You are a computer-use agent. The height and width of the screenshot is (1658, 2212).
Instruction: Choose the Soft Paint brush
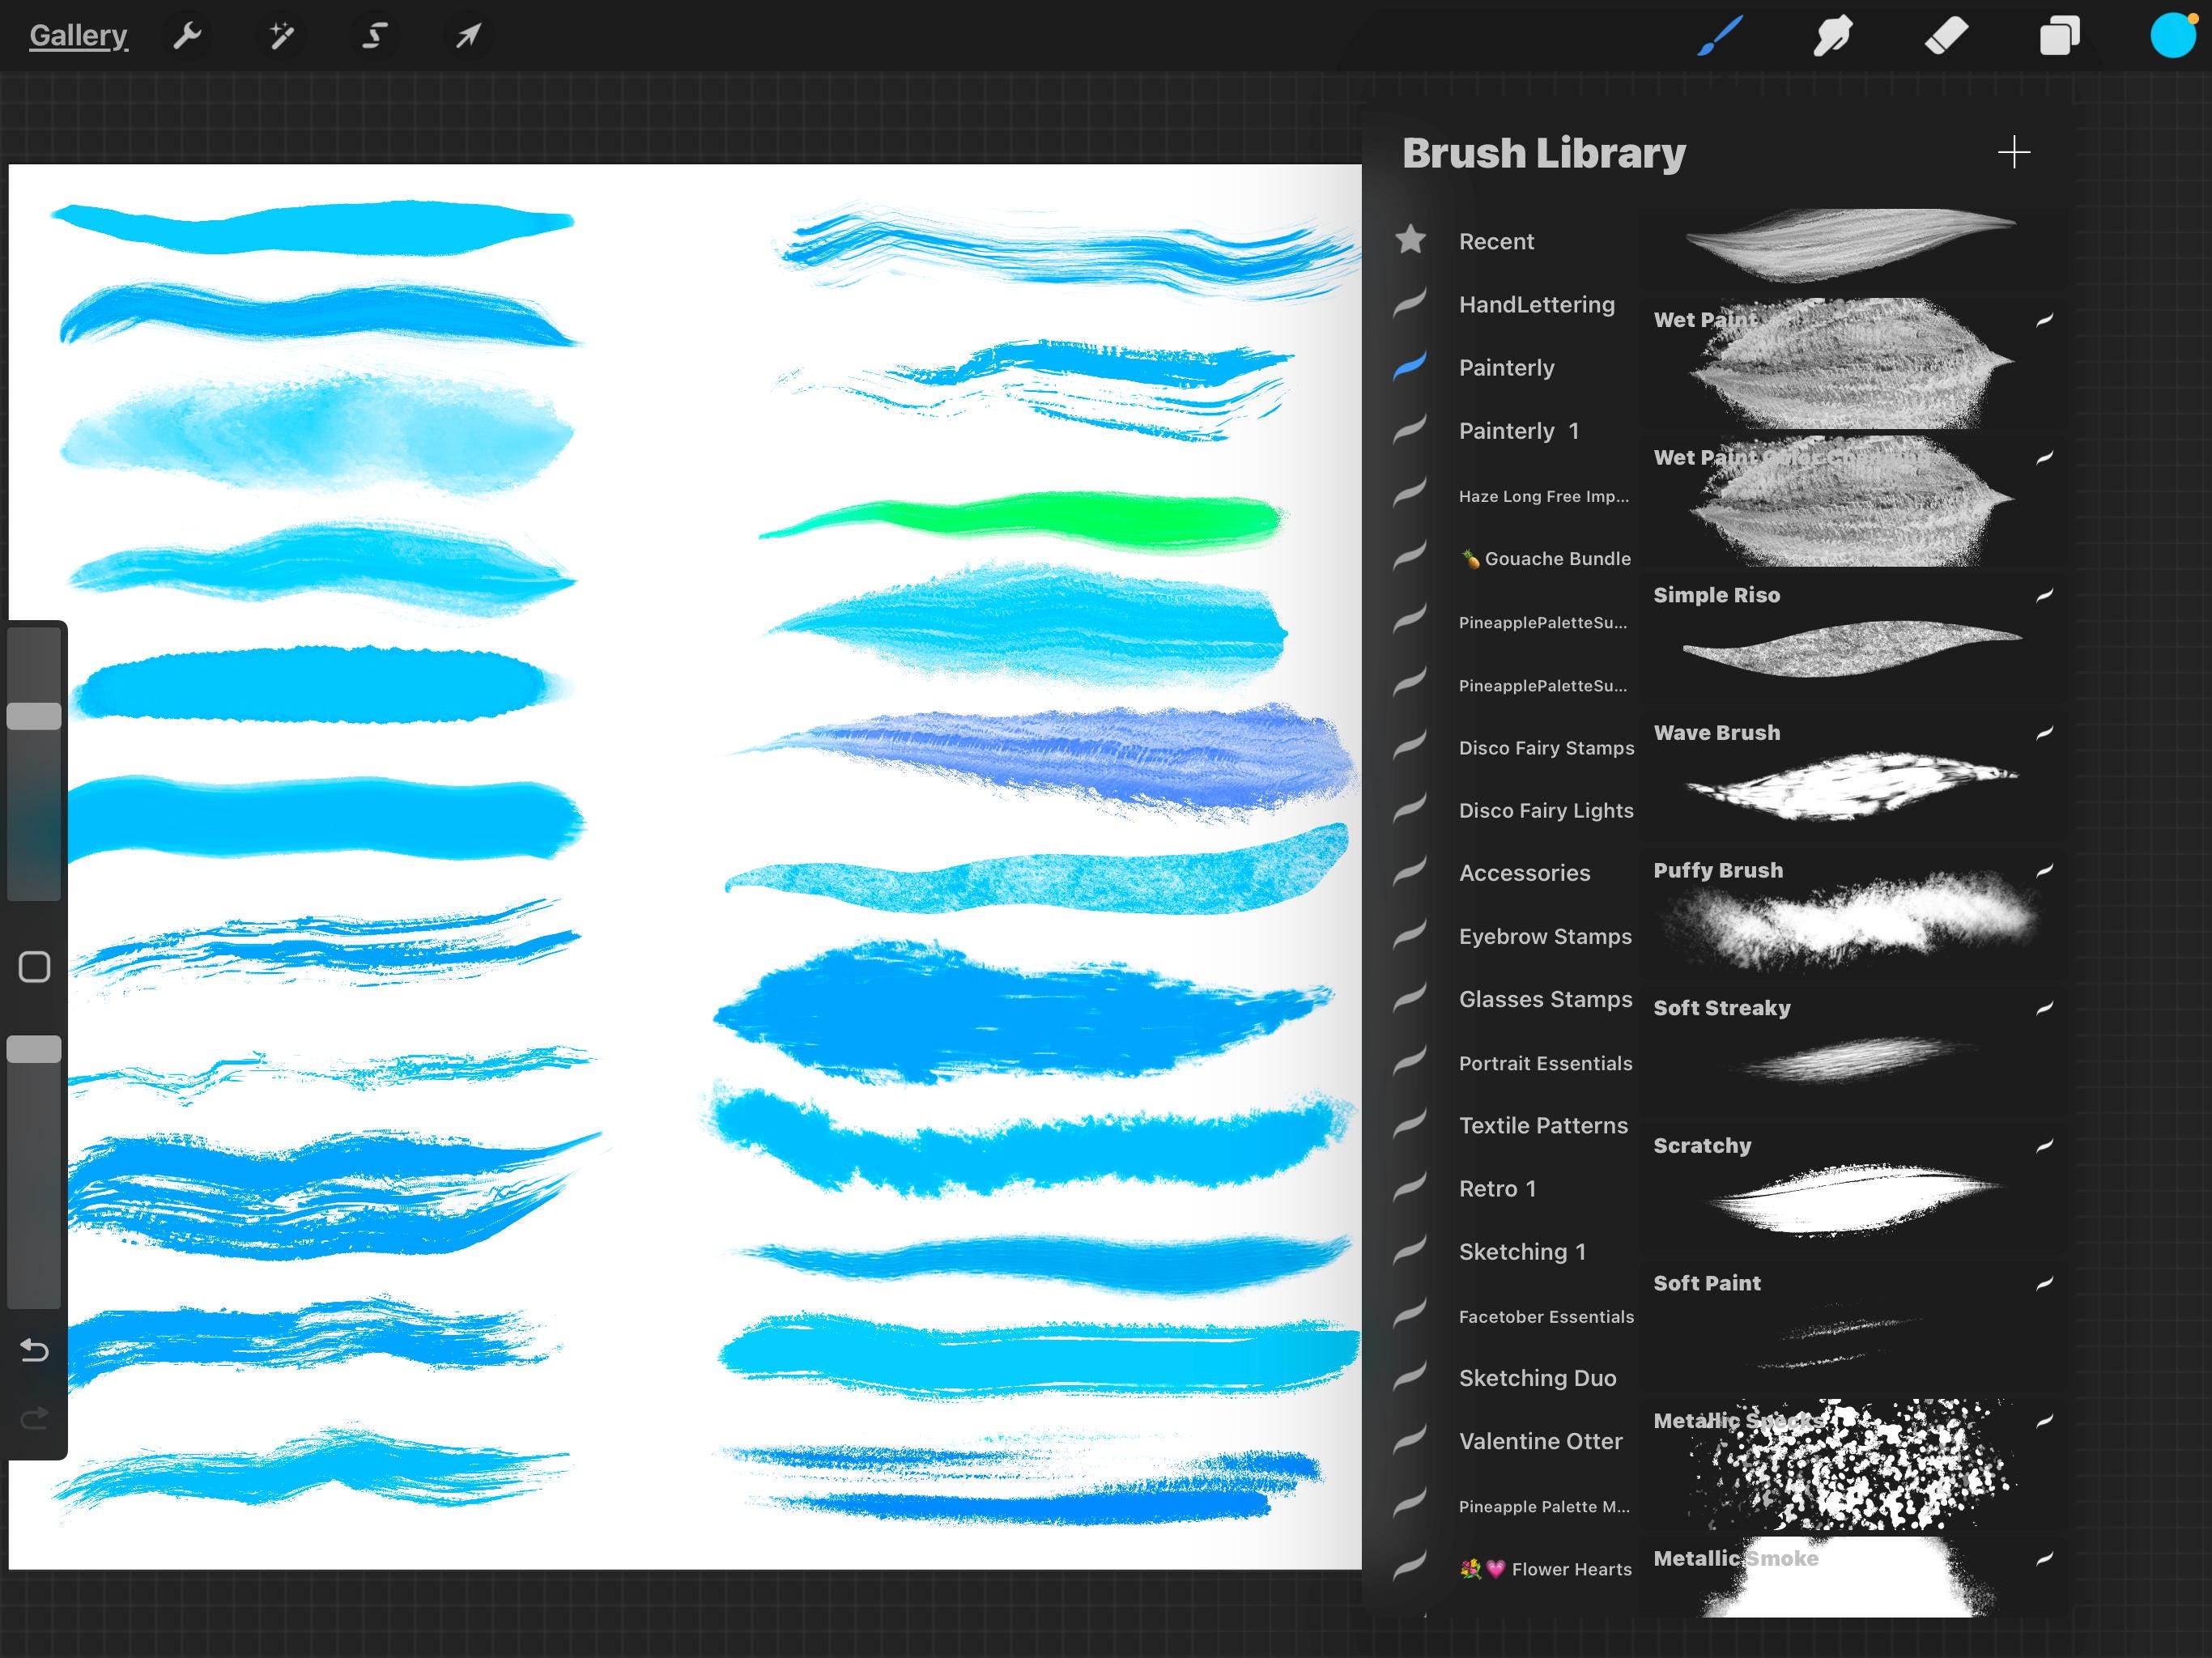click(x=1852, y=1328)
